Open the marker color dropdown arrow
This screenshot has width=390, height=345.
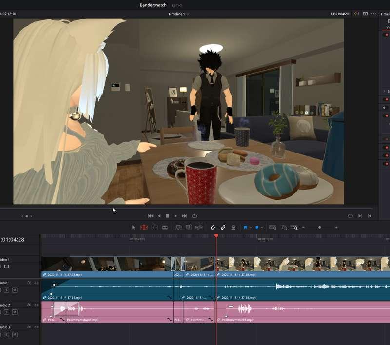[262, 228]
